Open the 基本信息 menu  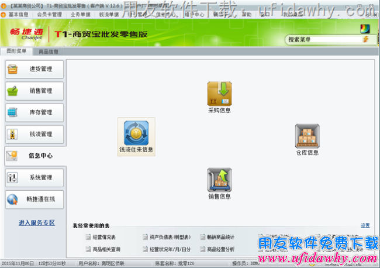pos(19,15)
